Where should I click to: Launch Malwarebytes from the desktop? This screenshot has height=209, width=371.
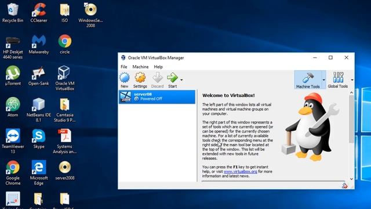(39, 45)
